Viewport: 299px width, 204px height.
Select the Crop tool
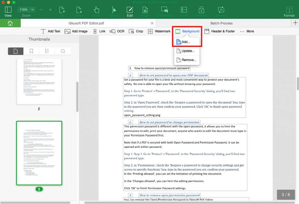coord(136,31)
